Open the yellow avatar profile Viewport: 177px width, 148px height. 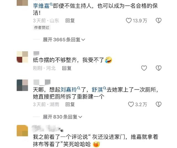[22, 131]
